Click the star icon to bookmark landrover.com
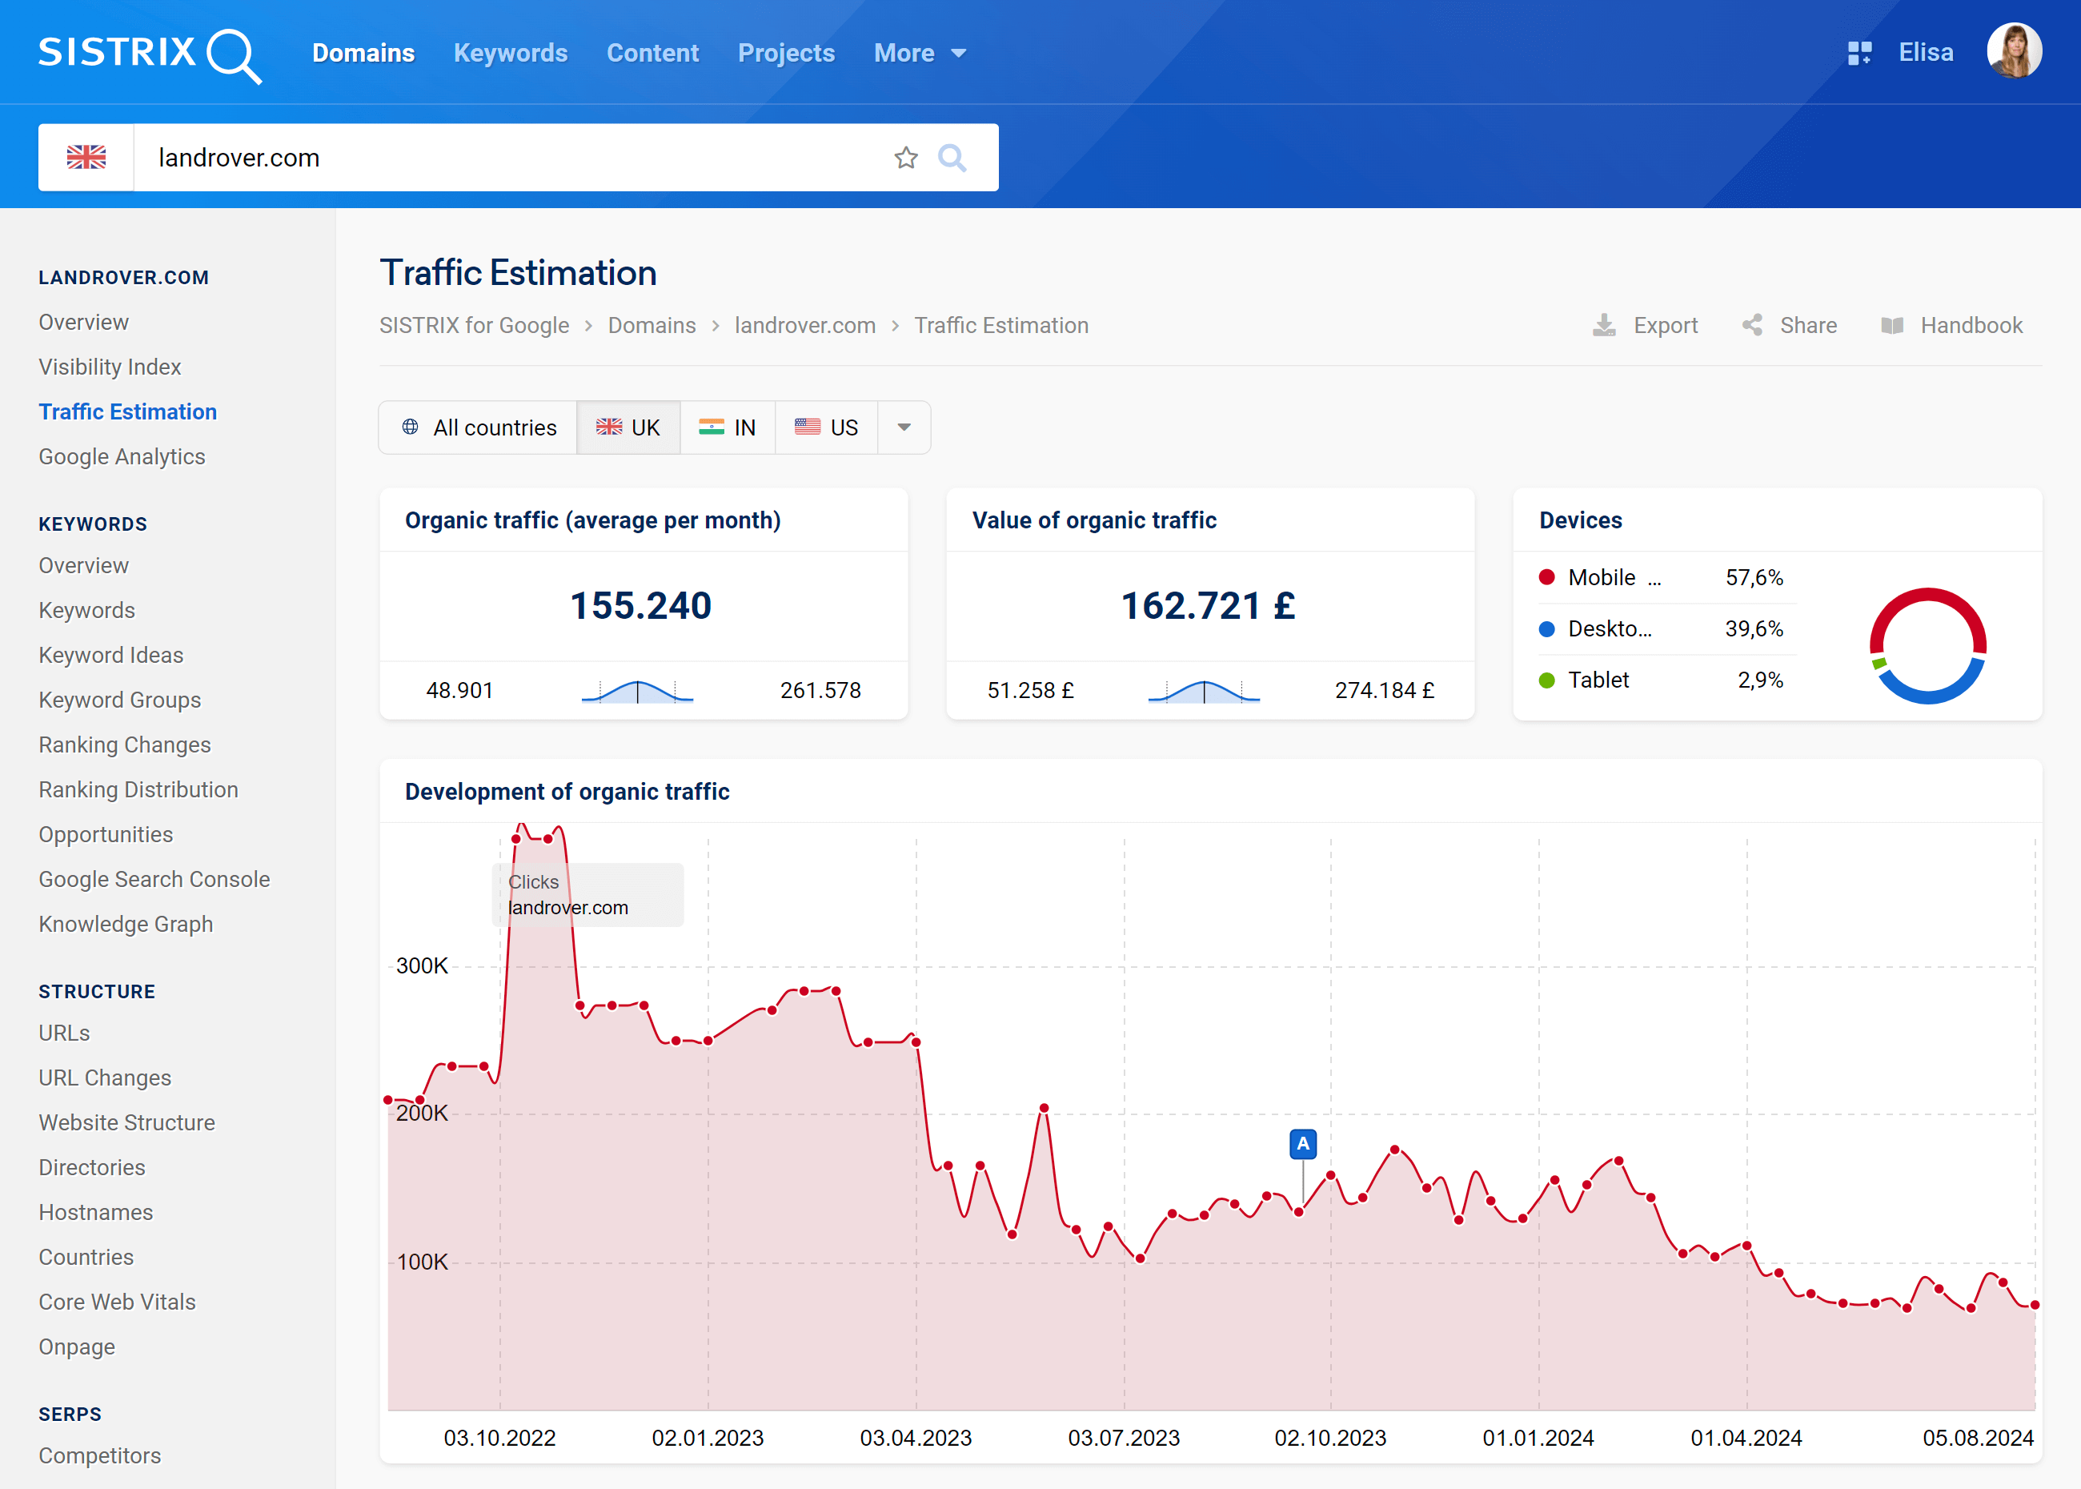Image resolution: width=2081 pixels, height=1489 pixels. 906,158
